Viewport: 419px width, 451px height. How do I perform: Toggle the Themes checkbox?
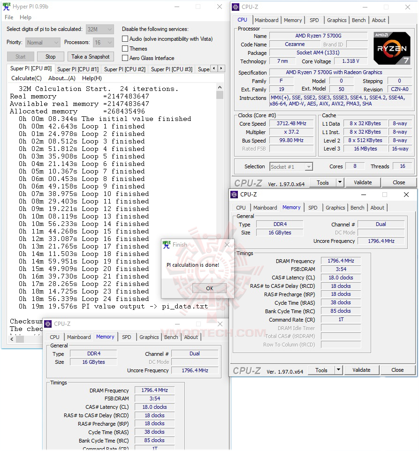click(125, 49)
